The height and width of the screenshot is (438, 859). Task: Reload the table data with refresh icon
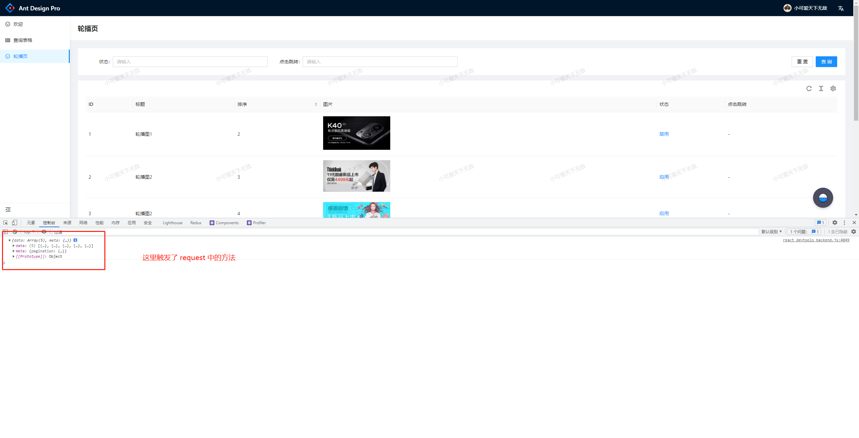[809, 88]
